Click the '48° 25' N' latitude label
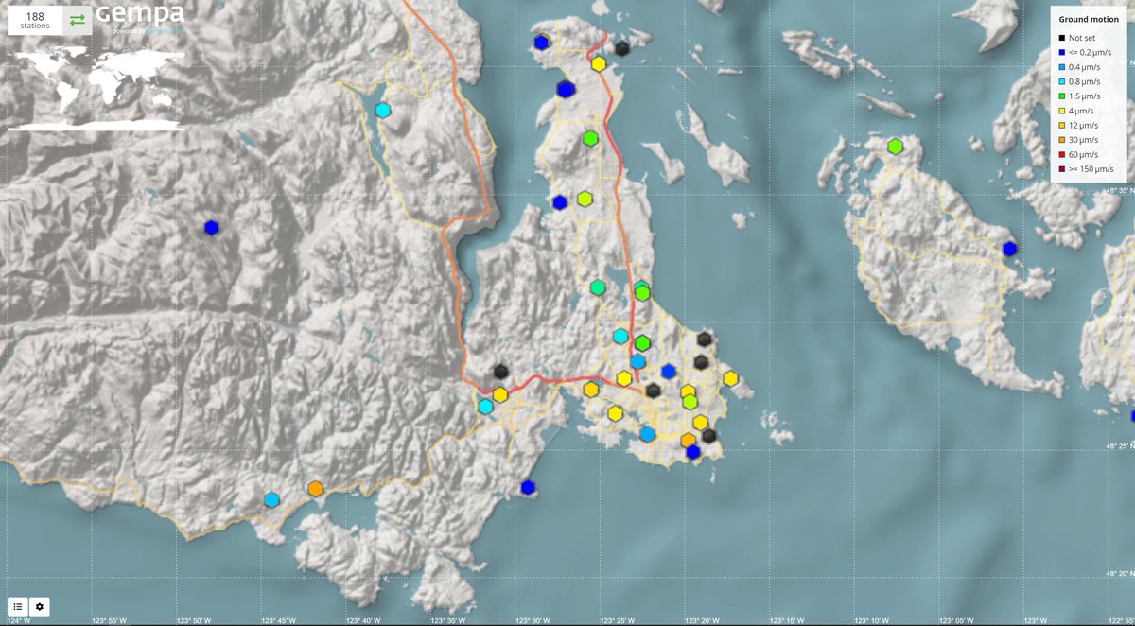This screenshot has width=1135, height=626. pyautogui.click(x=1120, y=445)
